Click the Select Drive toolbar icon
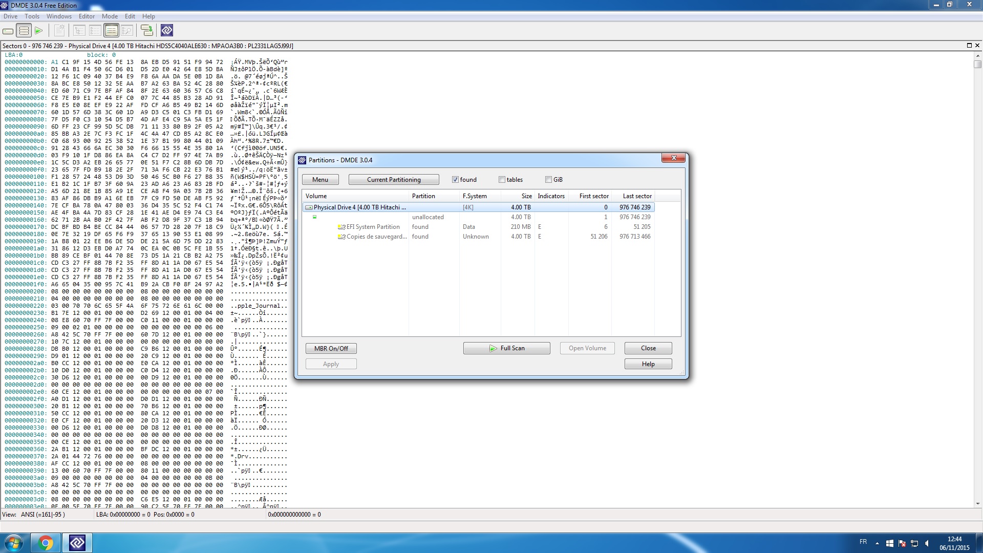The width and height of the screenshot is (983, 553). 8,31
